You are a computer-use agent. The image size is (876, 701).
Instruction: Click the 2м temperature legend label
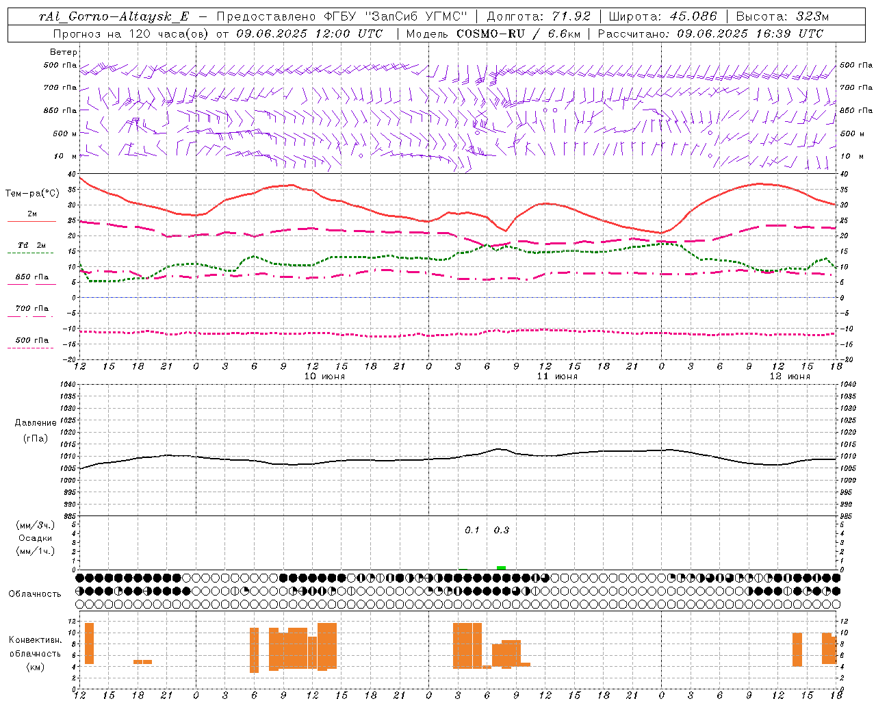click(x=32, y=214)
